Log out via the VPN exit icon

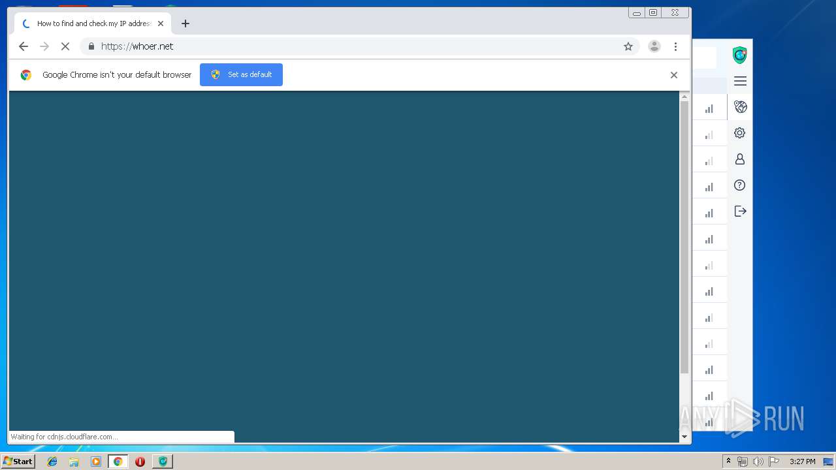740,211
